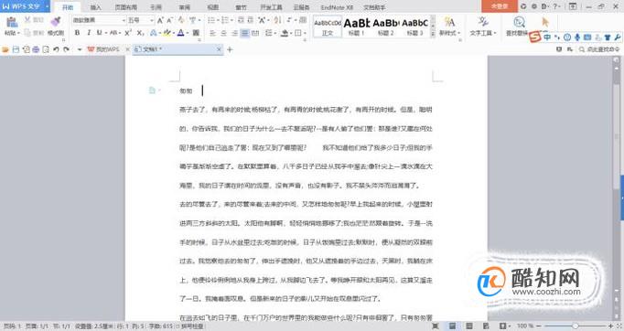Viewport: 624px width, 331px height.
Task: Toggle justified alignment button
Action: pyautogui.click(x=245, y=33)
